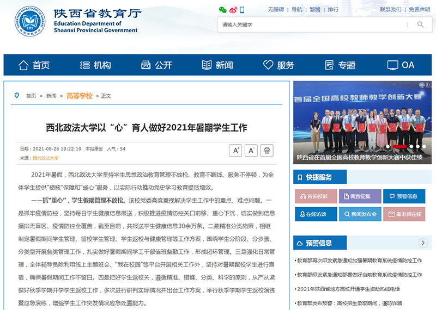Select the first carousel indicator dot

388,146
